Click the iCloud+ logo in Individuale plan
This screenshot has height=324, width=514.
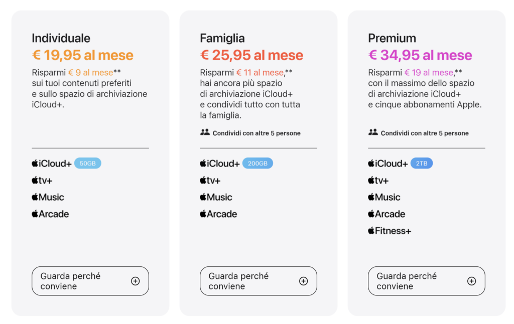point(52,164)
